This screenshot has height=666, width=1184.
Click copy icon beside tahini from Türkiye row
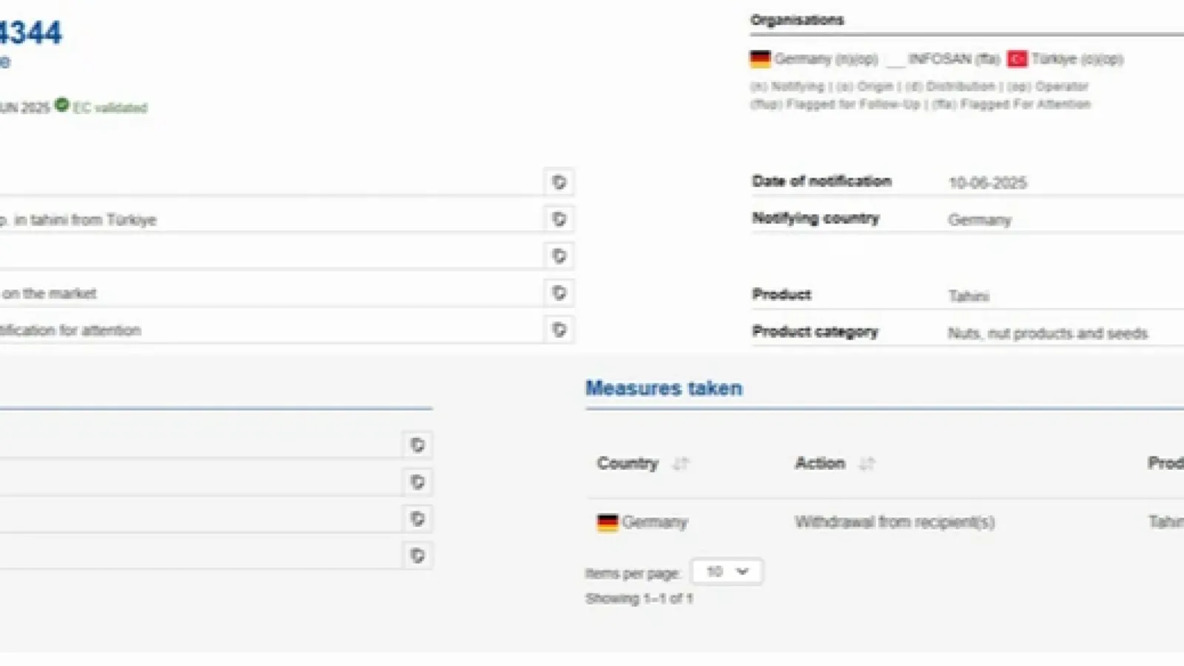click(x=559, y=219)
